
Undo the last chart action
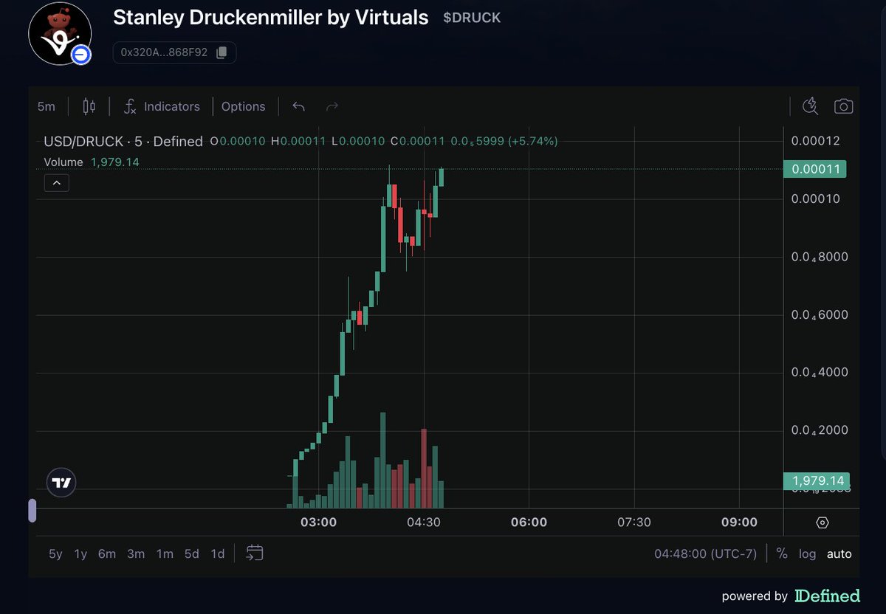[x=298, y=106]
